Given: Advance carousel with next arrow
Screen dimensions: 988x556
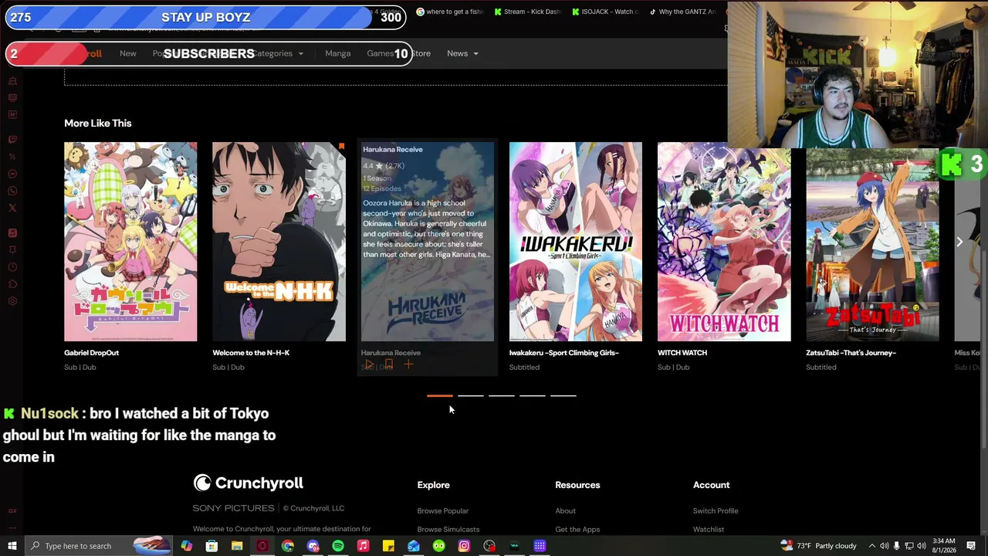Looking at the screenshot, I should pyautogui.click(x=959, y=242).
